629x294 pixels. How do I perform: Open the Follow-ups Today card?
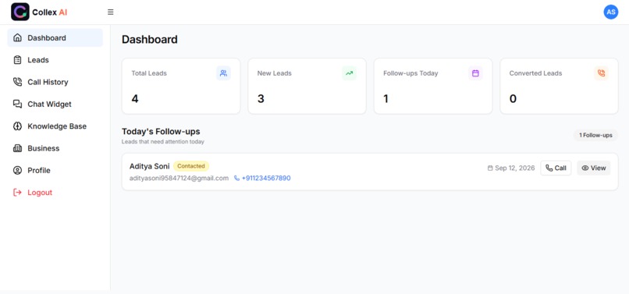coord(433,86)
